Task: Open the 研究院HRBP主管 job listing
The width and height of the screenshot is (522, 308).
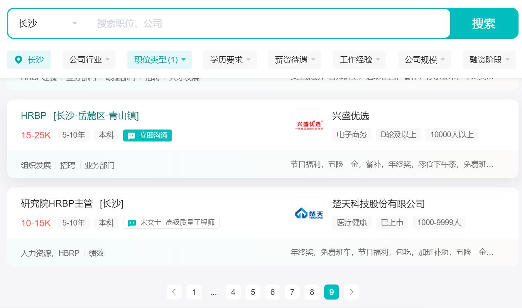Action: pyautogui.click(x=56, y=204)
